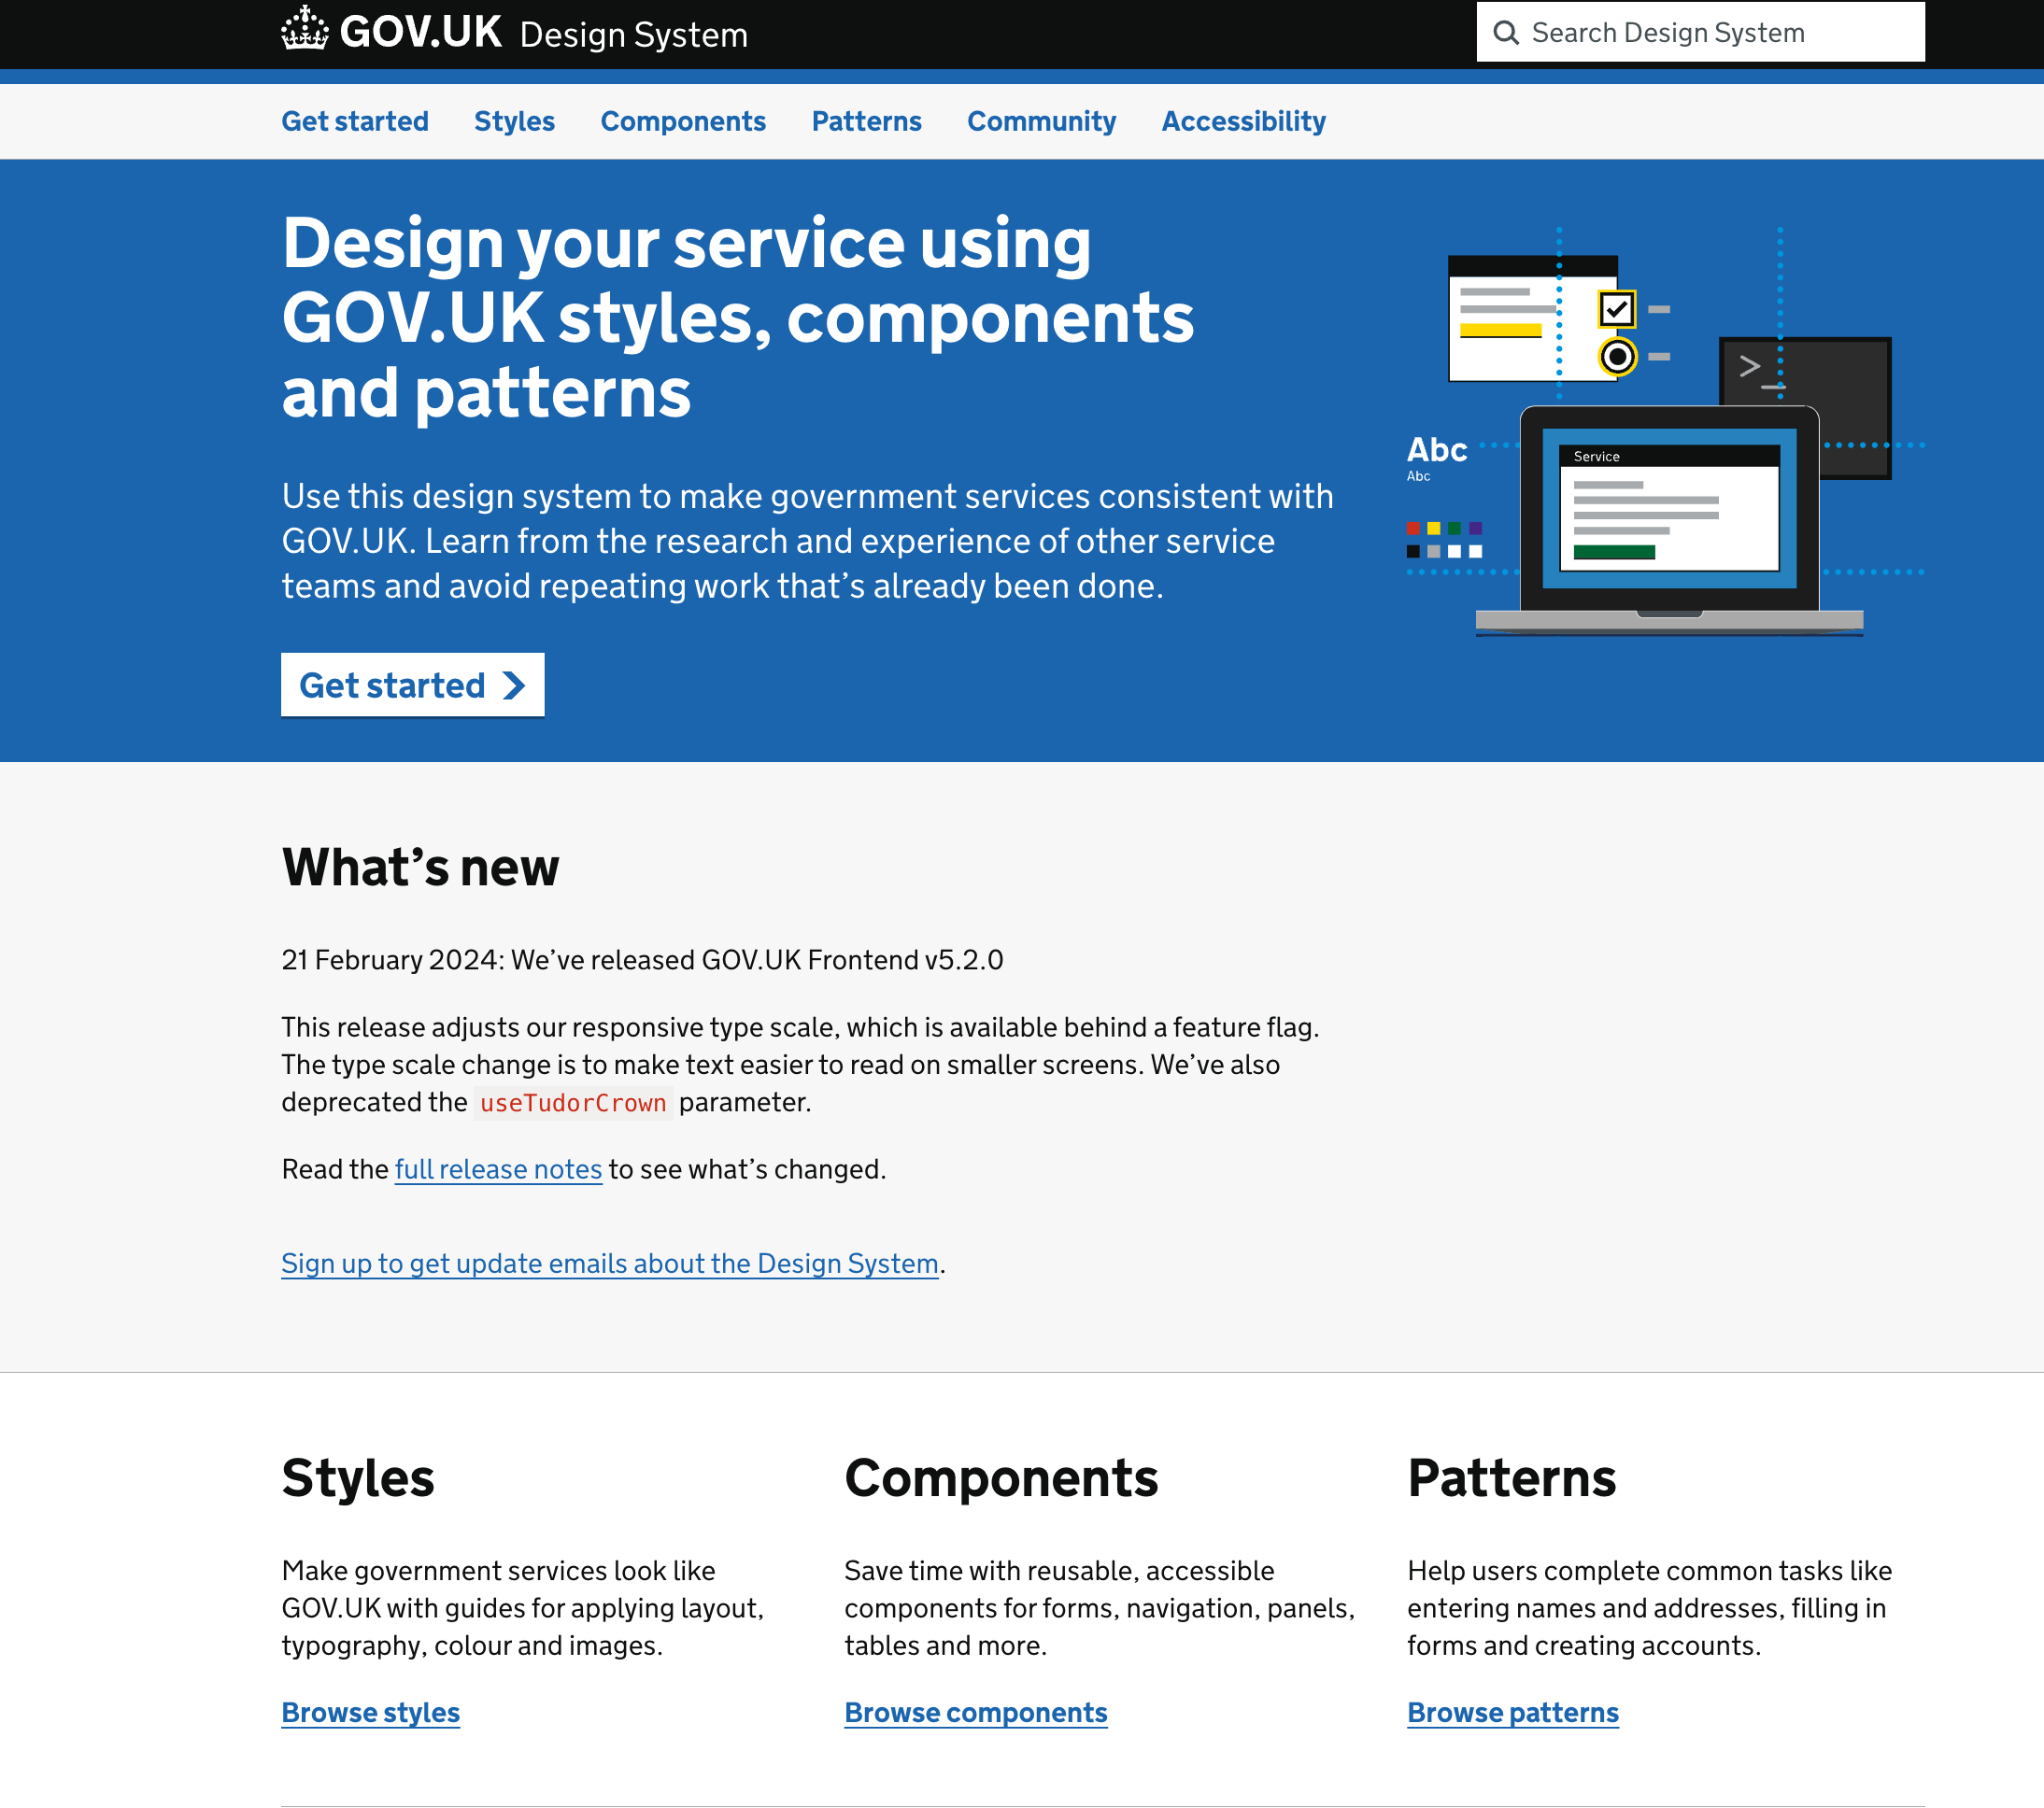Expand the Community navigation item
The height and width of the screenshot is (1808, 2044).
(x=1041, y=120)
